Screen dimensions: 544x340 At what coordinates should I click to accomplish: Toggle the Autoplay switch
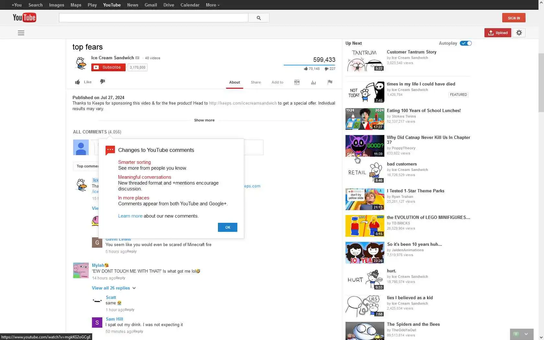point(466,43)
